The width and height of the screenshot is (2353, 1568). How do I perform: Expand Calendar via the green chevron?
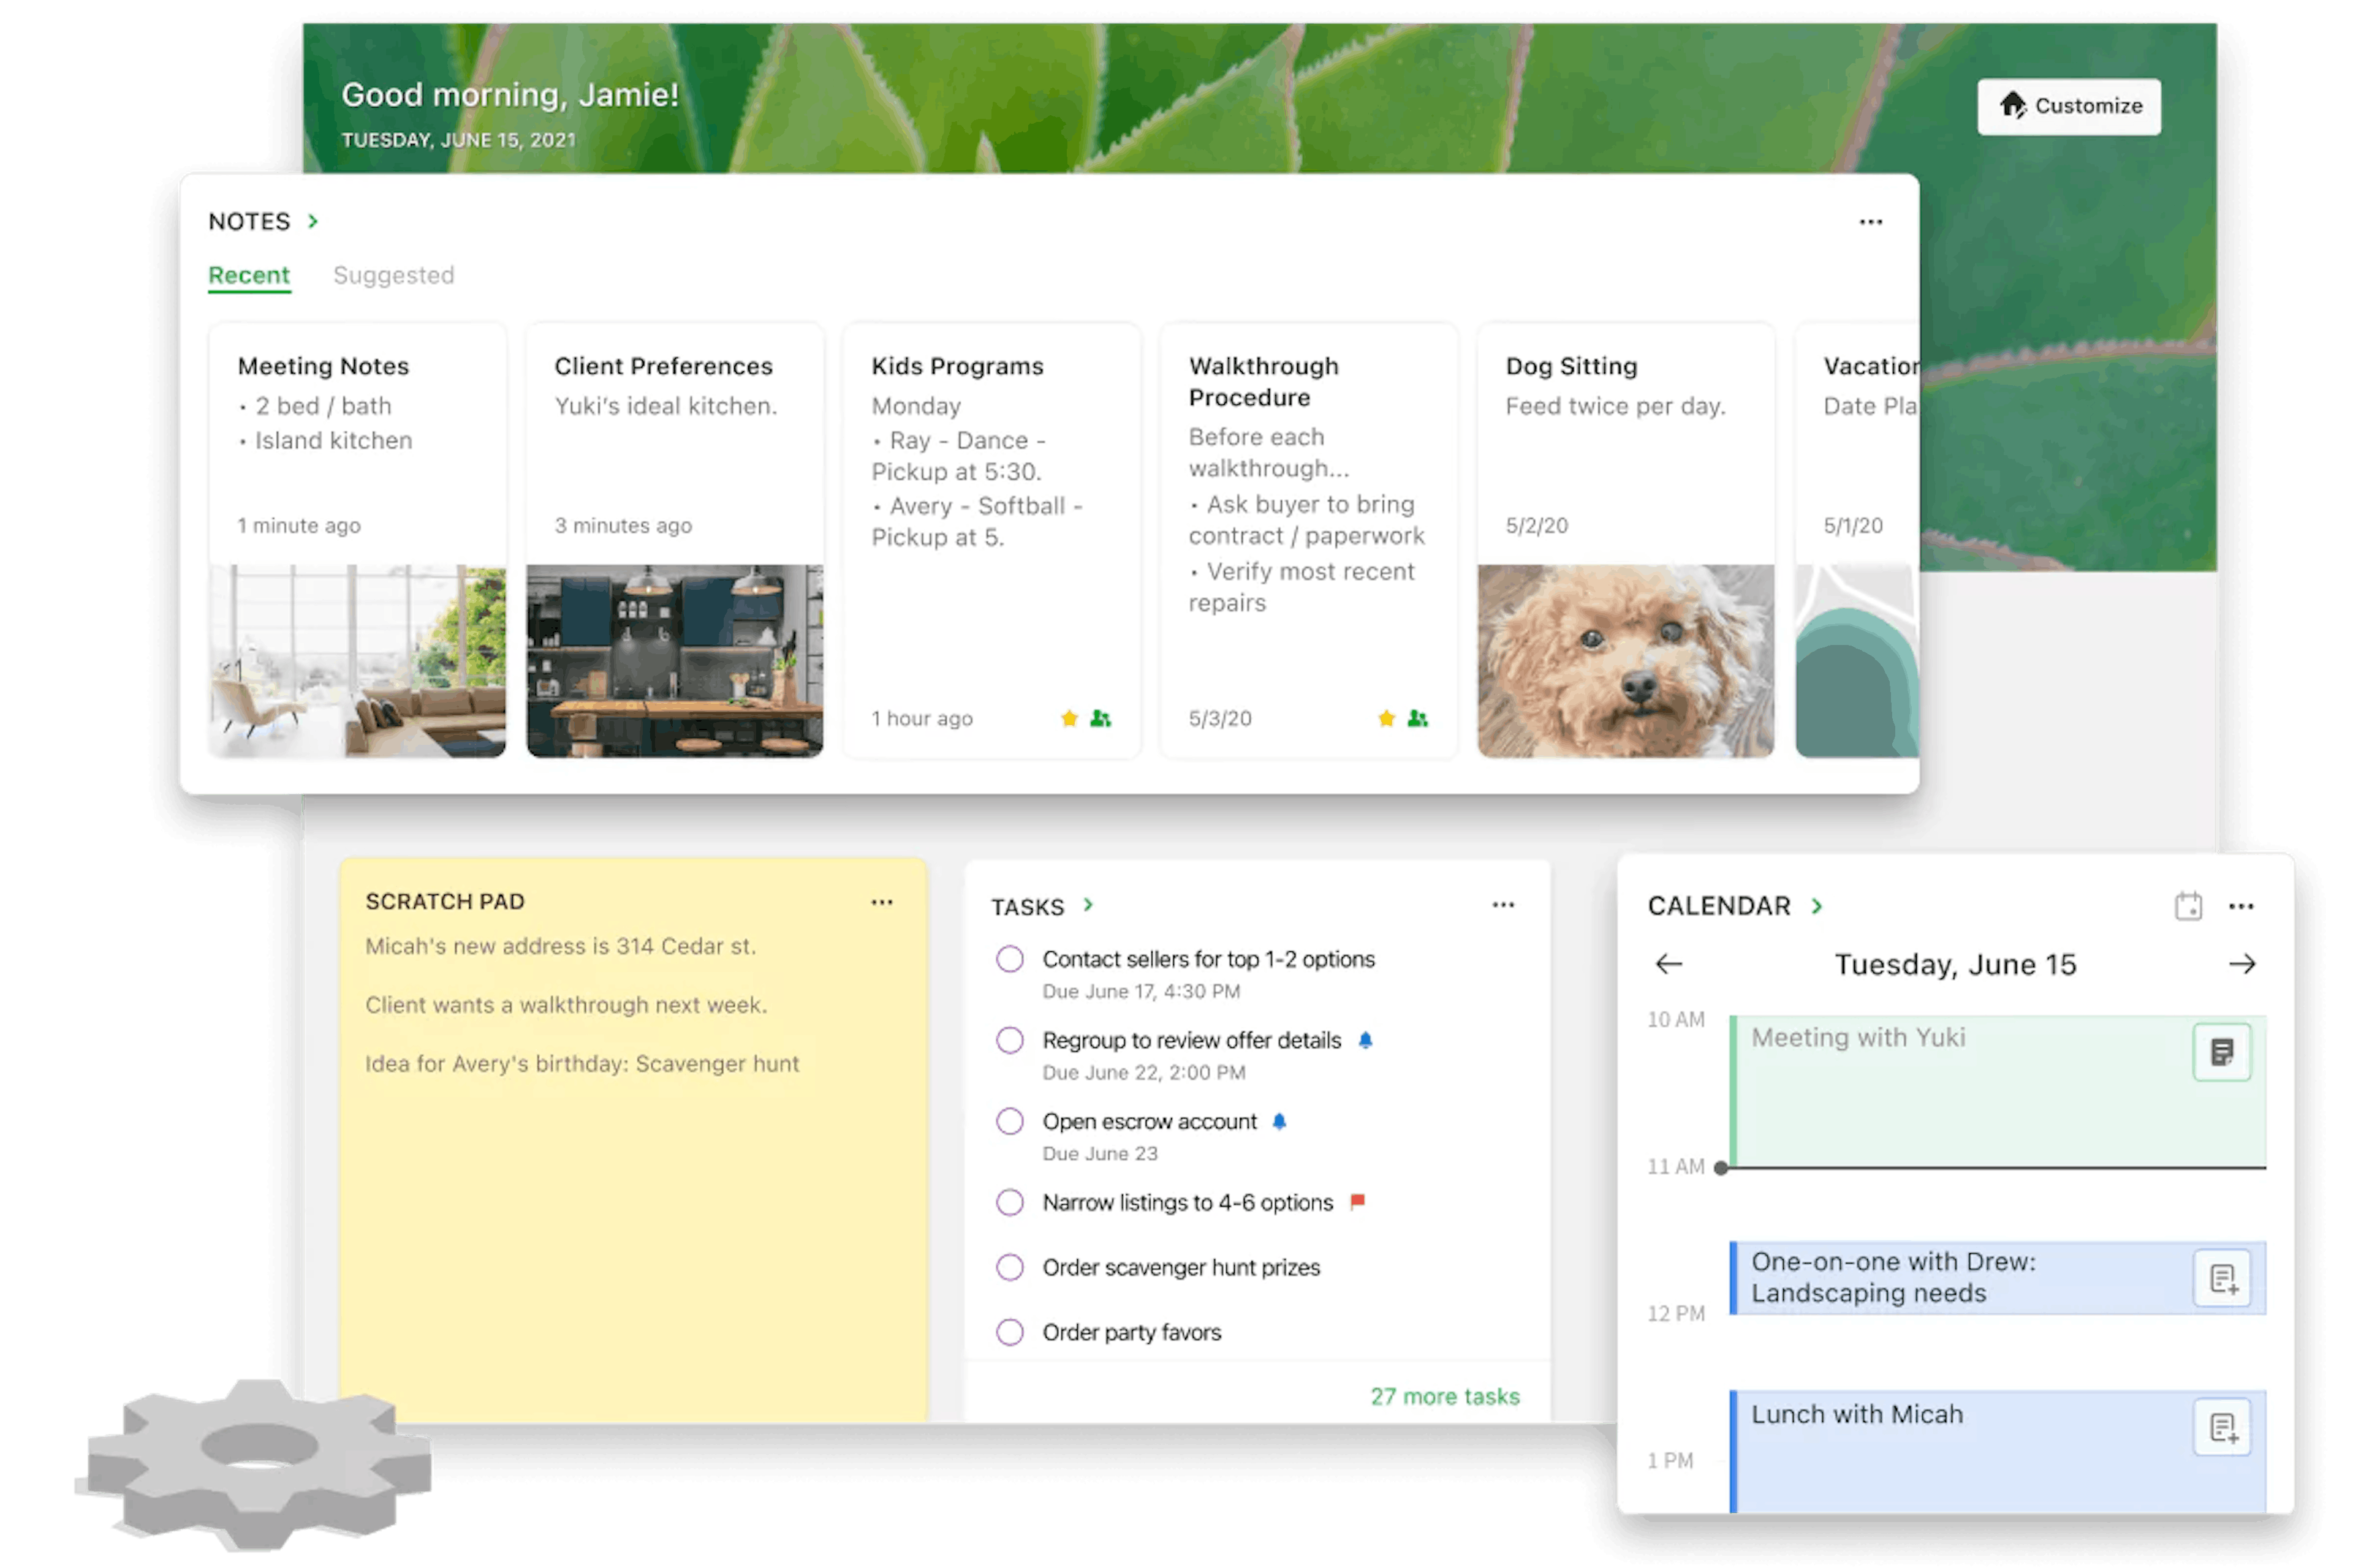point(1817,906)
